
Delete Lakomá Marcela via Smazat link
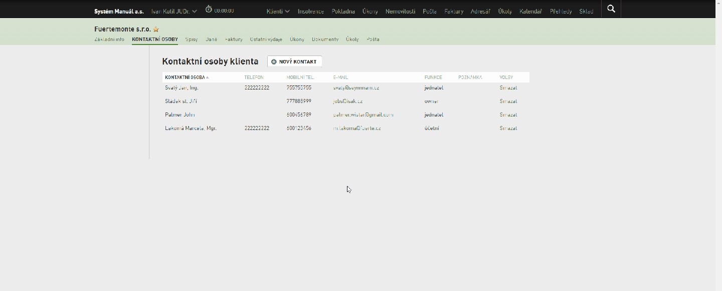coord(508,128)
